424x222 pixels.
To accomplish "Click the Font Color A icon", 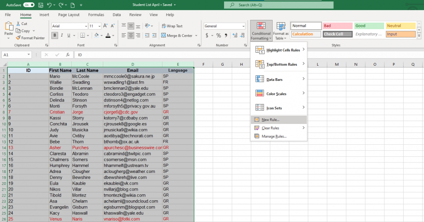I will (108, 35).
